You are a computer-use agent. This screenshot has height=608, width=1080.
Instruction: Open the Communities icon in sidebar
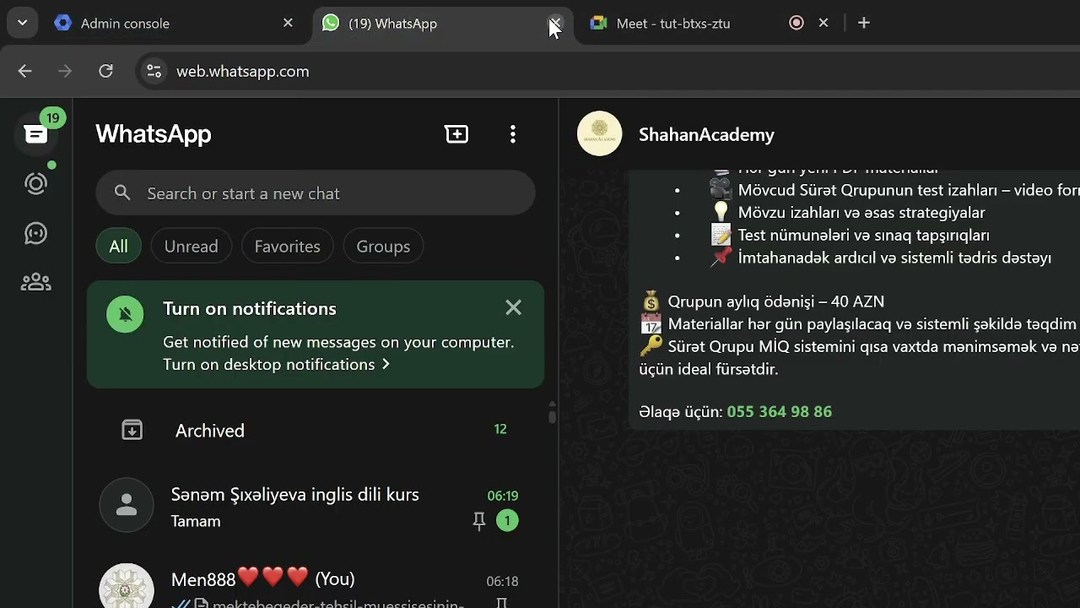36,282
